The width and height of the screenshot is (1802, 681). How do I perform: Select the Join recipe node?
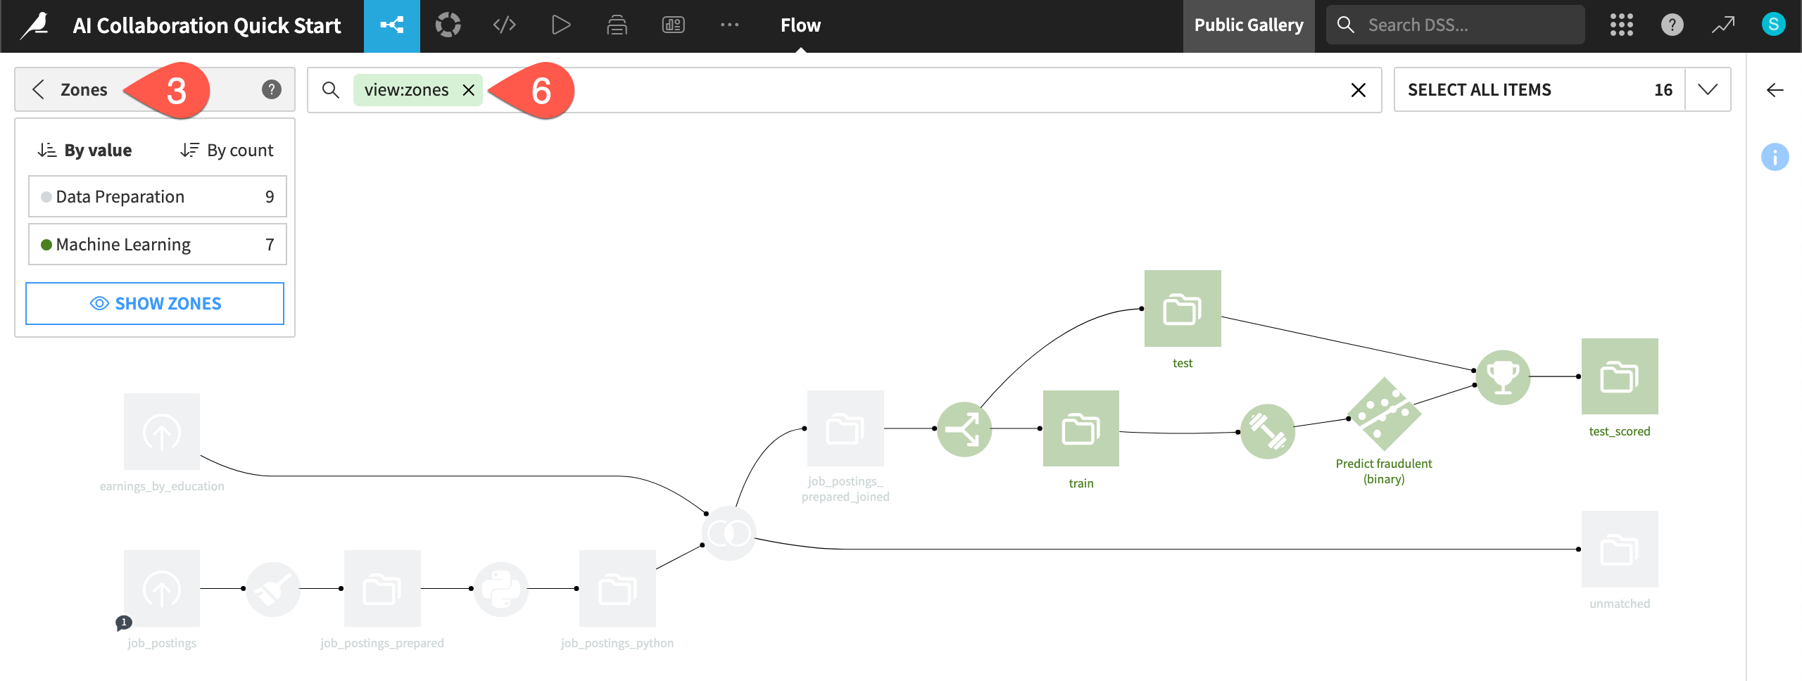(x=729, y=533)
